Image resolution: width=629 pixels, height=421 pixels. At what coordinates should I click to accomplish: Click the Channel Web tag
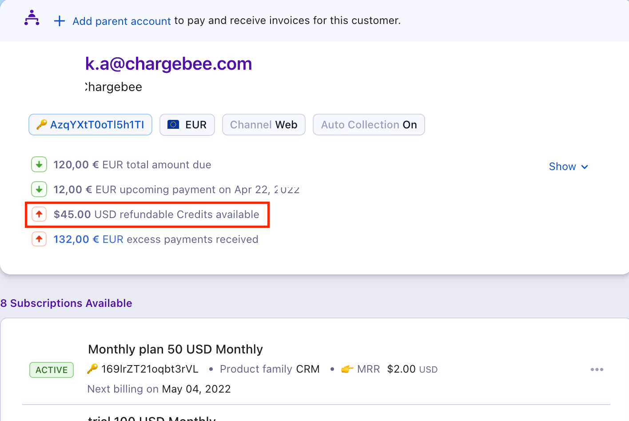[x=263, y=125]
